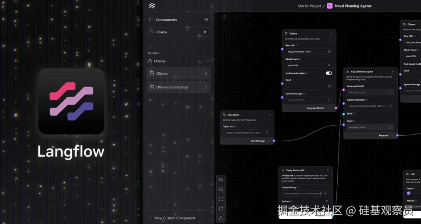Click the URL node title
Image resolution: width=421 pixels, height=224 pixels.
413,174
